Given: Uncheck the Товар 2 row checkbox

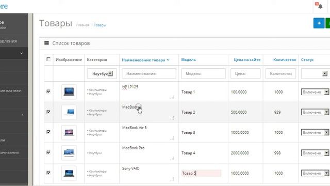Looking at the screenshot, I should 48,112.
